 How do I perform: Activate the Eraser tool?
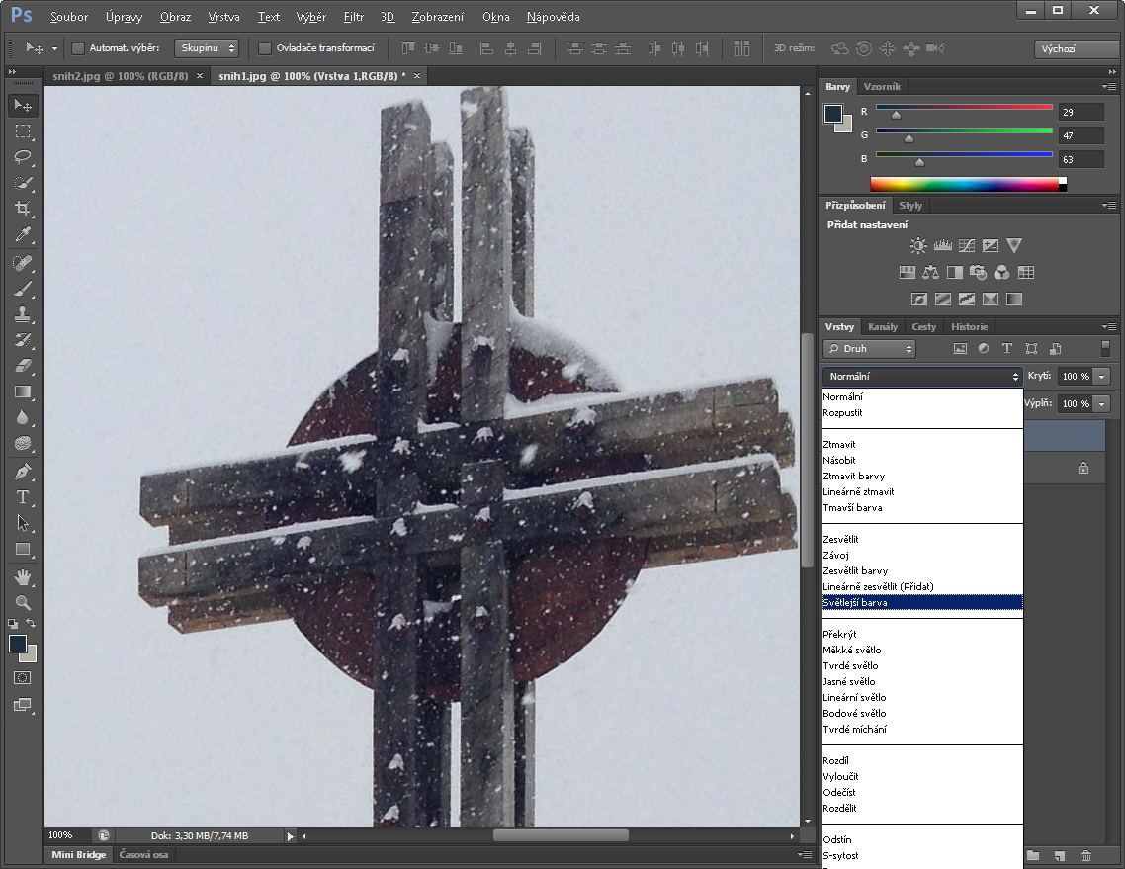pos(23,366)
